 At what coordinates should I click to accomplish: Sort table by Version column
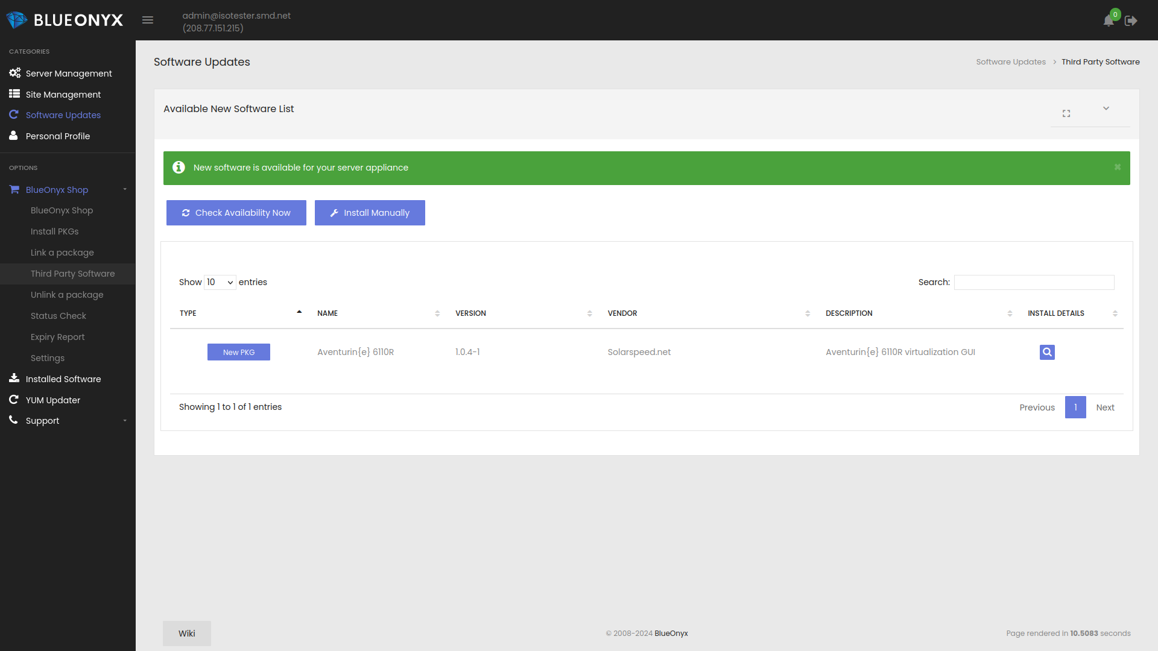click(524, 313)
